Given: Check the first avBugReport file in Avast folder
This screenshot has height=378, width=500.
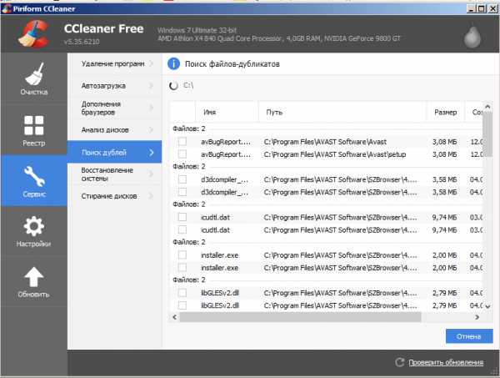Looking at the screenshot, I should click(182, 141).
